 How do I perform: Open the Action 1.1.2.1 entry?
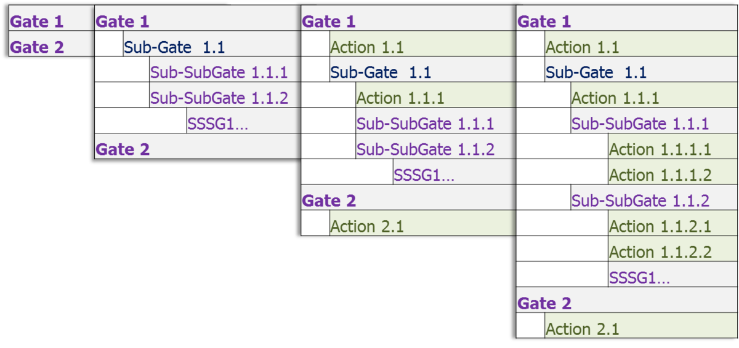[x=673, y=226]
